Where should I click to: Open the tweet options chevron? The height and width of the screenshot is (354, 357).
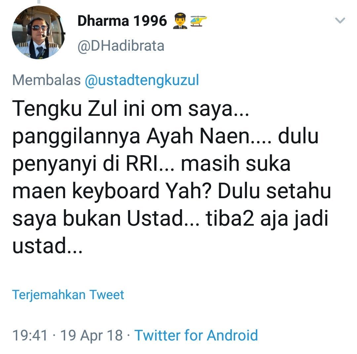click(340, 21)
